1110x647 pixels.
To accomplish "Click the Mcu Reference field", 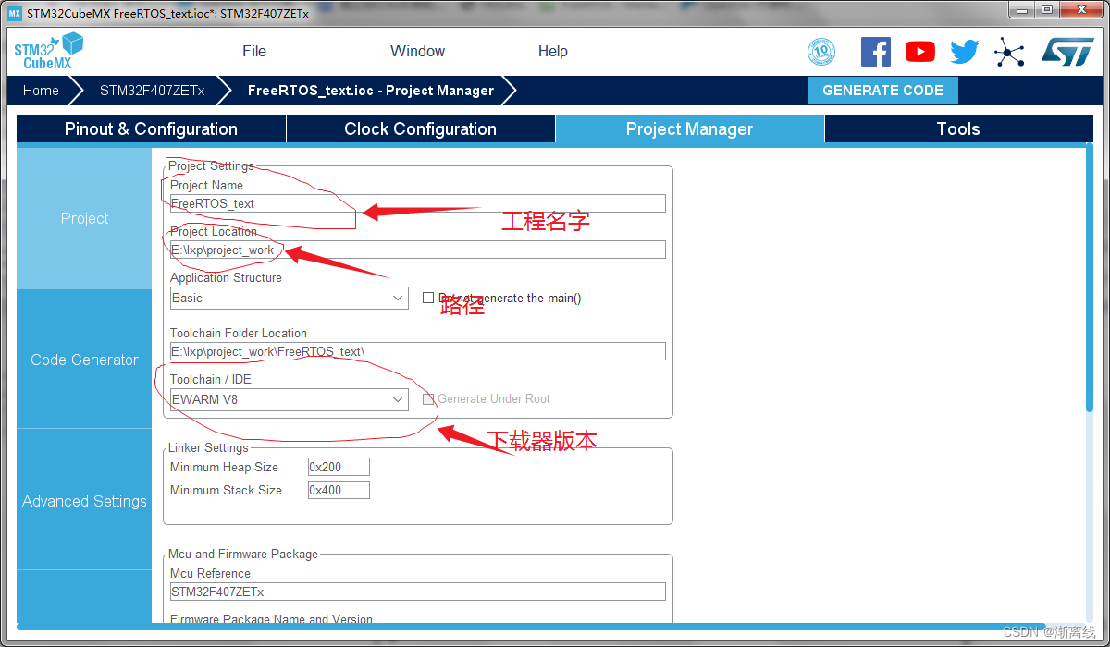I will (x=417, y=592).
